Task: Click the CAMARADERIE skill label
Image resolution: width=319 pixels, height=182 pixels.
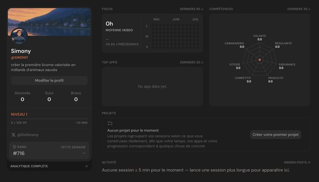Action: pyautogui.click(x=235, y=43)
